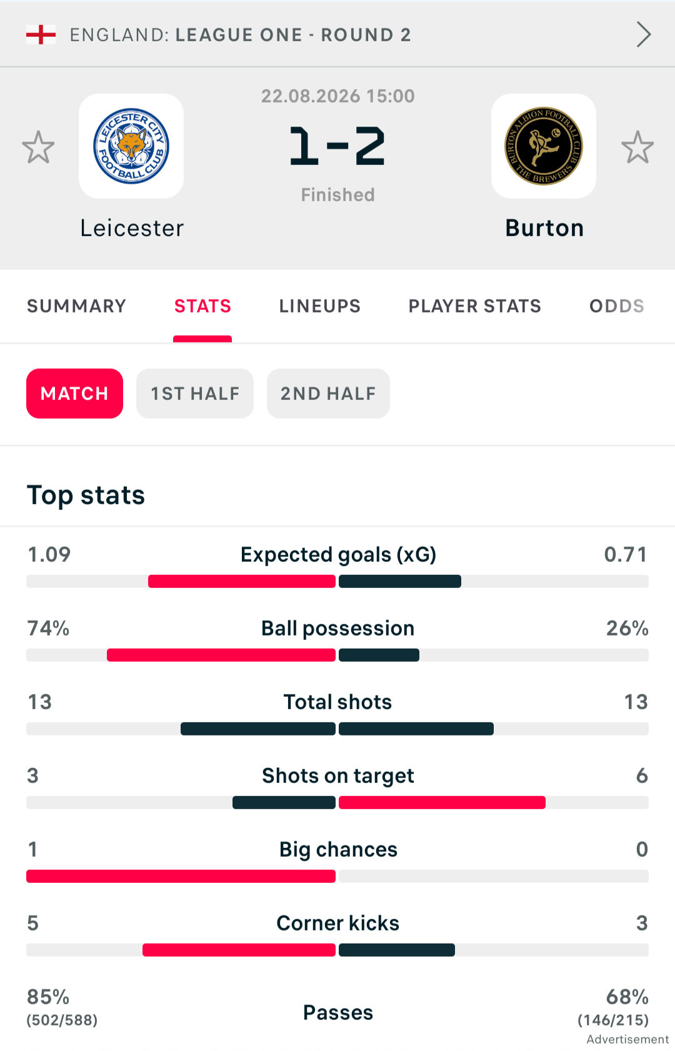Open the Leicester City club crest
Screen dimensions: 675x1051
click(x=131, y=146)
